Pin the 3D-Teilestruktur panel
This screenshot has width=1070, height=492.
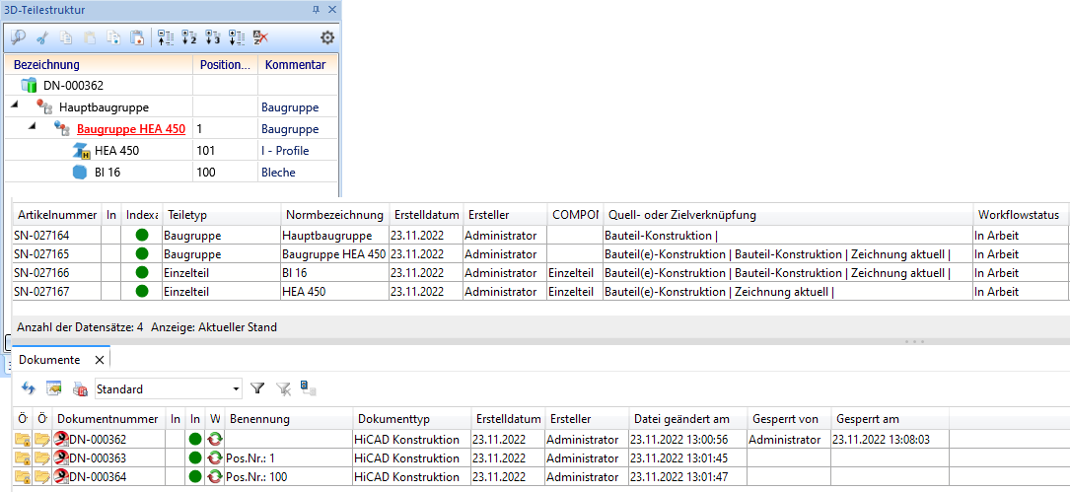coord(316,10)
